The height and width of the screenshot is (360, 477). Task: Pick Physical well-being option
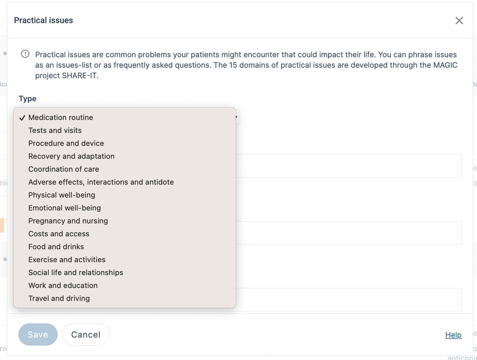125,195
